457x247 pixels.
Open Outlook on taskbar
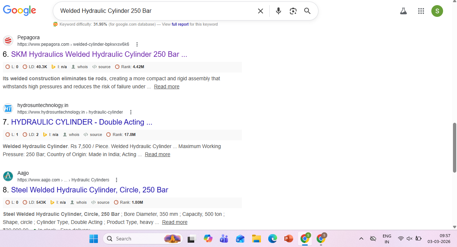pyautogui.click(x=240, y=239)
